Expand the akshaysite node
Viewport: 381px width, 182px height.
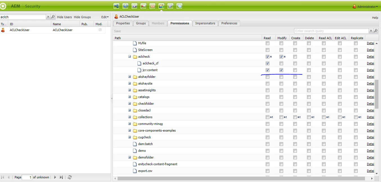tap(130, 83)
